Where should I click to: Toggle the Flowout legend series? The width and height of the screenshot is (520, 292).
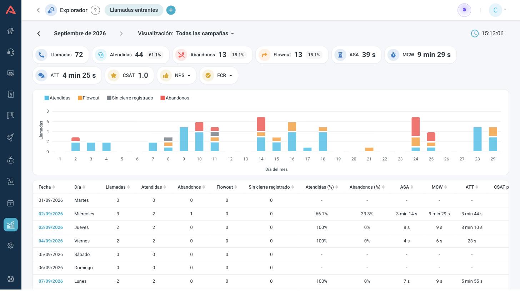89,98
